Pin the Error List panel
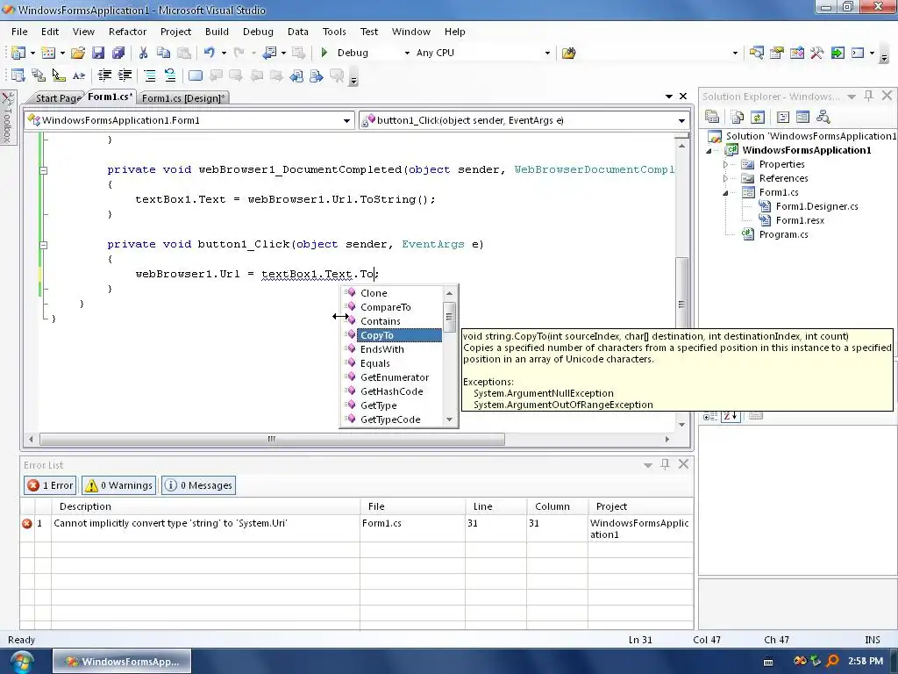Screen dimensions: 898x674 [x=665, y=464]
